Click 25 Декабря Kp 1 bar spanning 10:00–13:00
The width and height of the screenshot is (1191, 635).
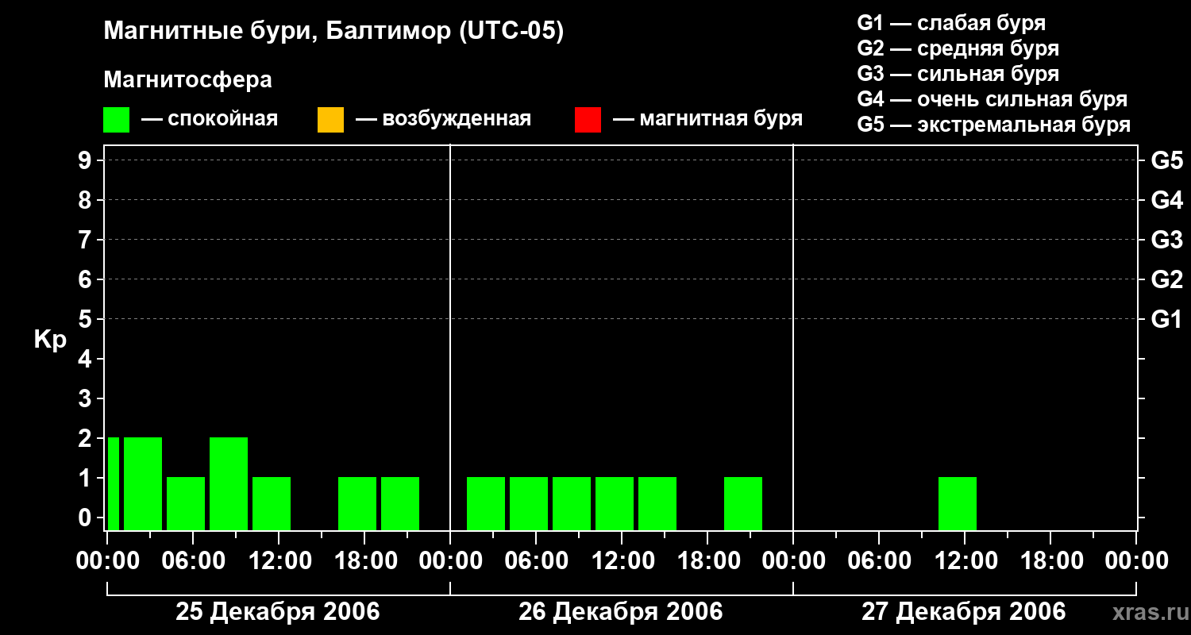272,503
